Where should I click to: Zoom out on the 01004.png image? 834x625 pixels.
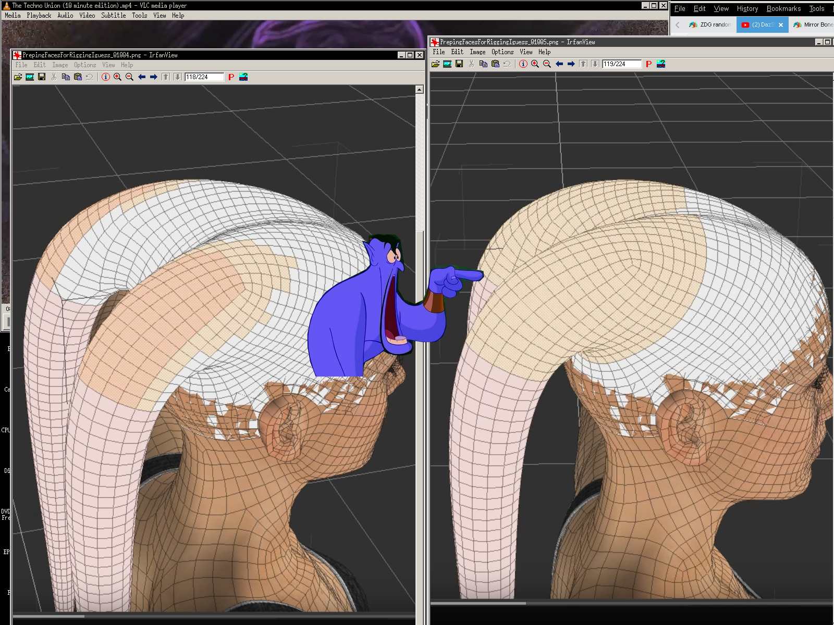coord(130,77)
